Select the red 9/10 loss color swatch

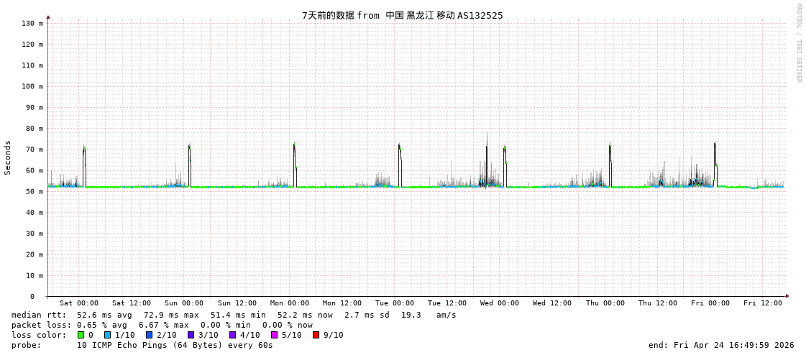[x=316, y=335]
